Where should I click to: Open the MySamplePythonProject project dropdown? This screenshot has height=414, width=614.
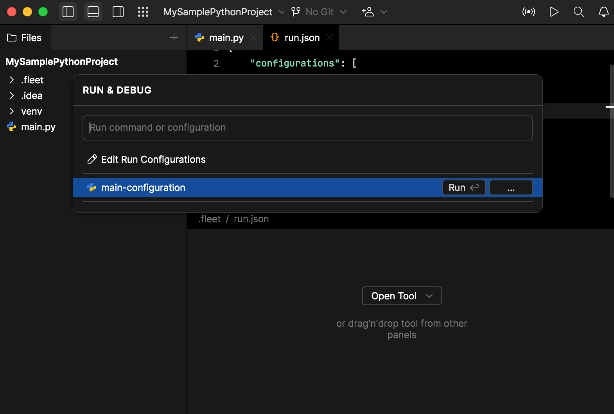pos(223,12)
